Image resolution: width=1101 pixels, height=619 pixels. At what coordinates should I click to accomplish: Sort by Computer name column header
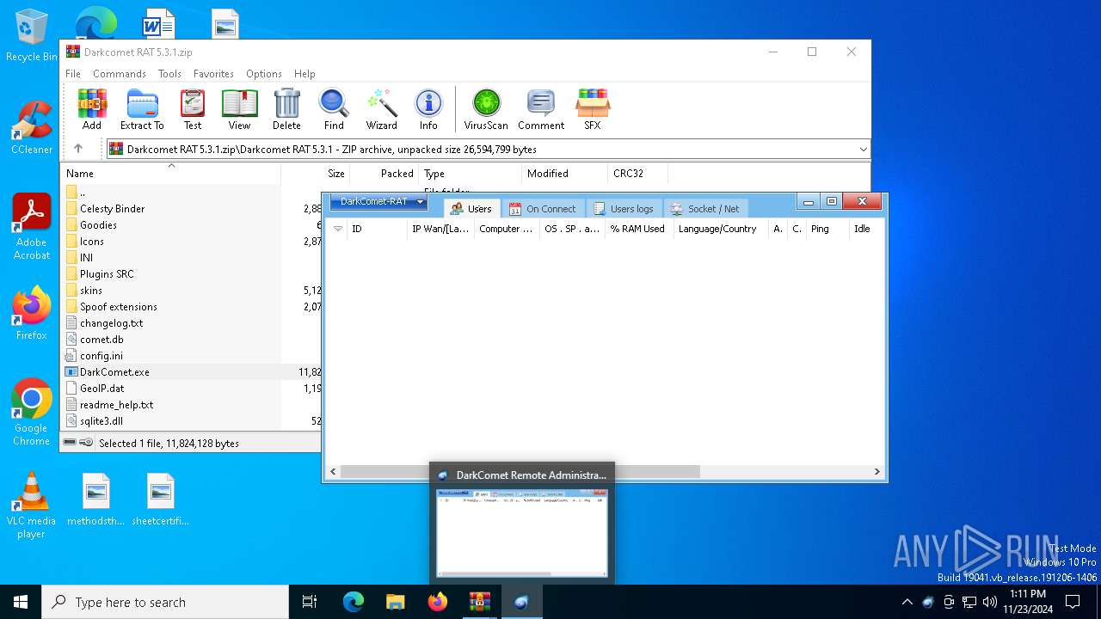pos(506,229)
